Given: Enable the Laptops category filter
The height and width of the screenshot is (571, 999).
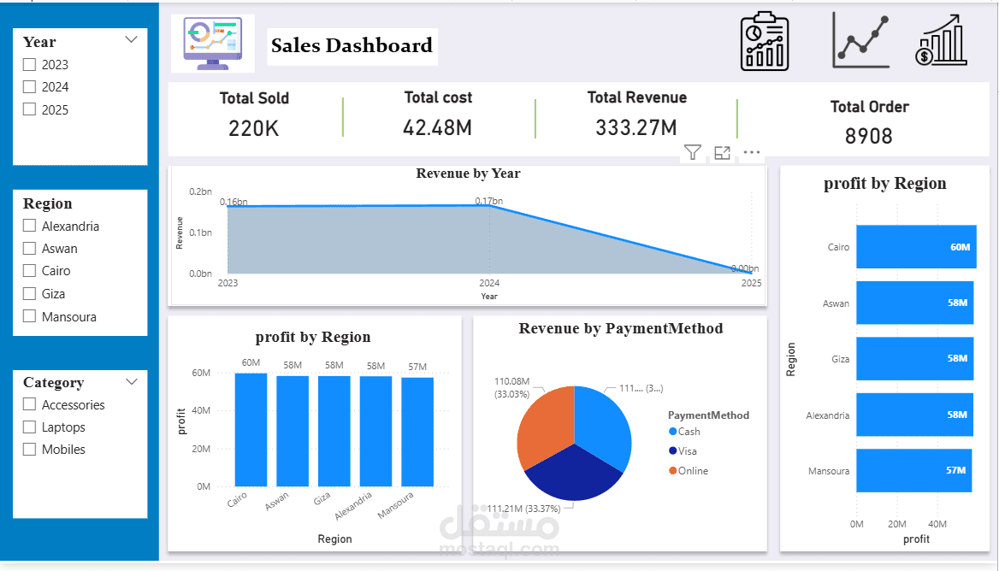Looking at the screenshot, I should pyautogui.click(x=28, y=427).
